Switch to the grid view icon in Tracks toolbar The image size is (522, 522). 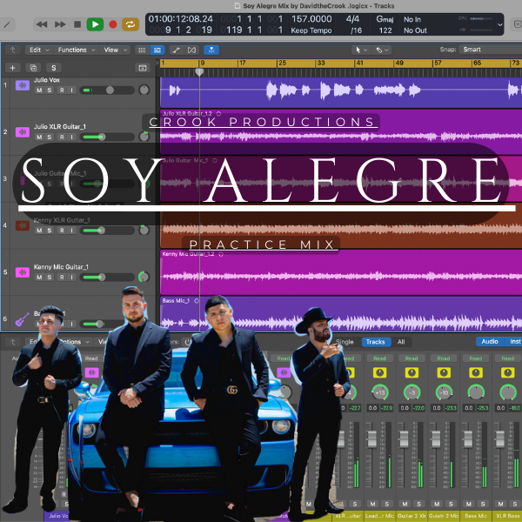142,50
